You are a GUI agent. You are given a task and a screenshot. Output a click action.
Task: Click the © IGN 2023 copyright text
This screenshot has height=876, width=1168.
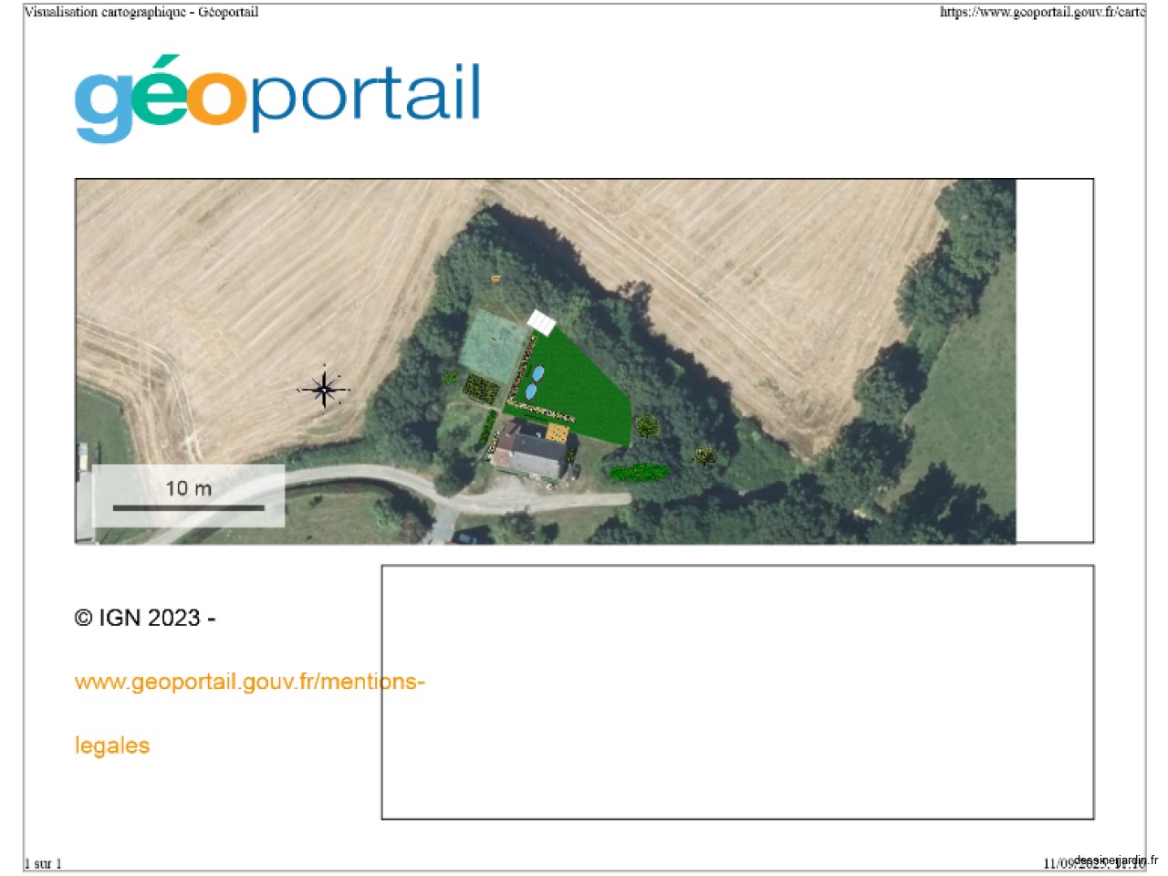click(x=145, y=618)
